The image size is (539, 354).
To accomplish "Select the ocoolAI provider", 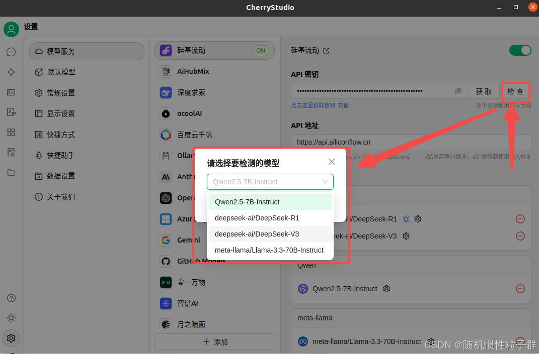I will tap(214, 113).
